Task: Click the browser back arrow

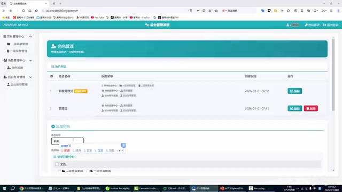Action: point(11,11)
